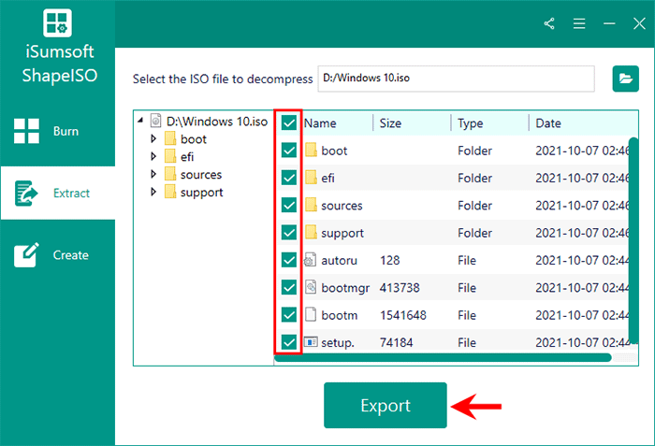Screen dimensions: 655x446
Task: Click the horizontal scrollbar of file list
Action: click(x=443, y=357)
